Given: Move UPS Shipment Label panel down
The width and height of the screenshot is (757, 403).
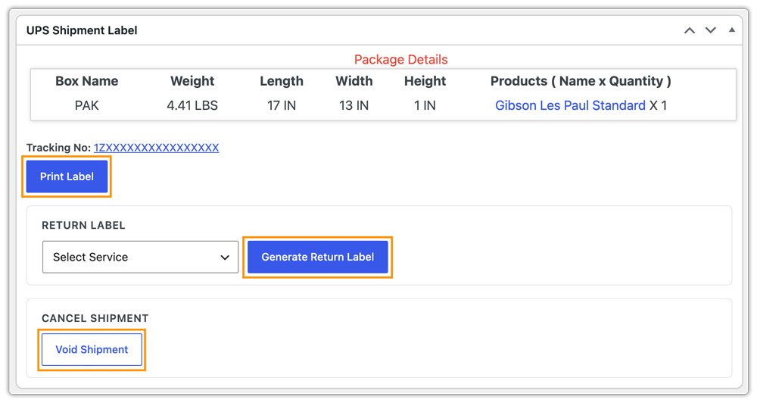Looking at the screenshot, I should (x=711, y=30).
